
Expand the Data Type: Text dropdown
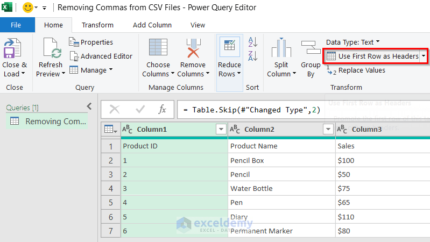[353, 42]
